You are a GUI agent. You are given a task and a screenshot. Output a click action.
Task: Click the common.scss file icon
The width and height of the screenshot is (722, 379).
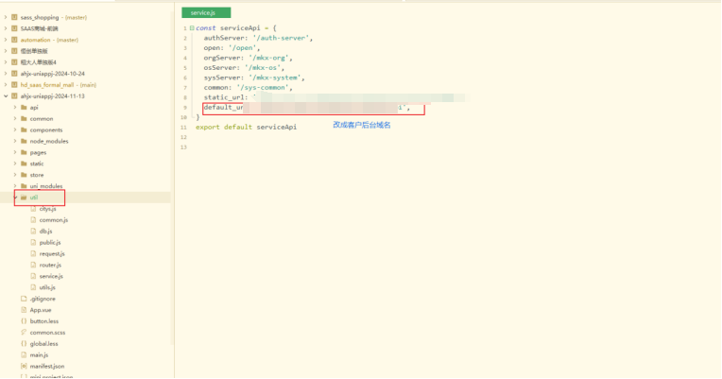tap(24, 333)
